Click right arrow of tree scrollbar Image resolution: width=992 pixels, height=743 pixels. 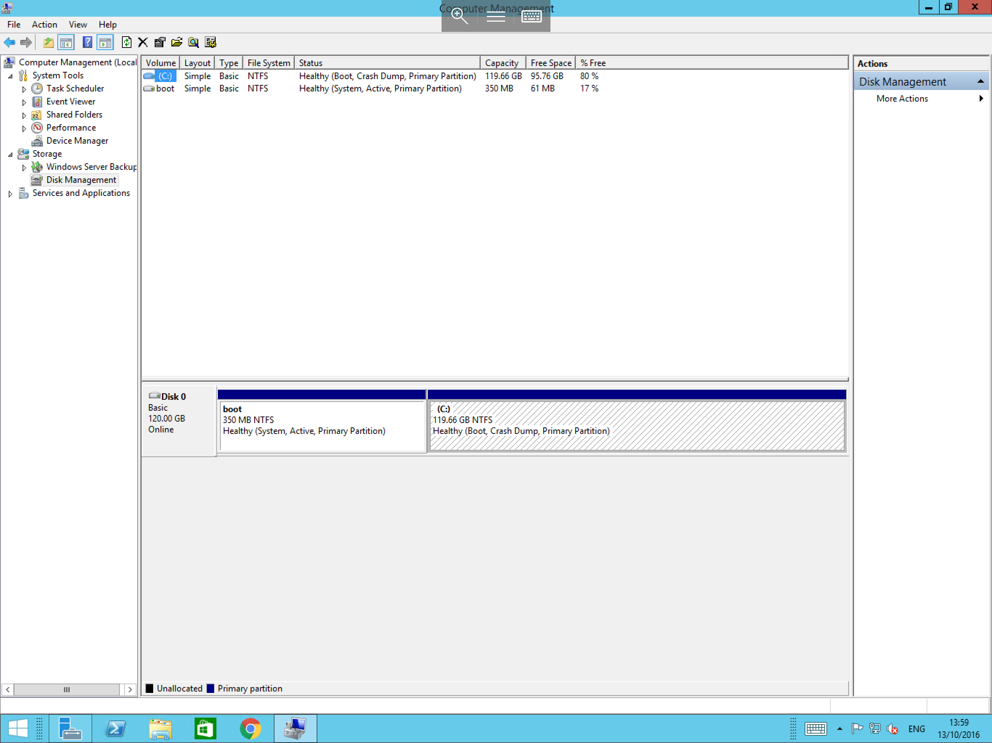pyautogui.click(x=130, y=689)
